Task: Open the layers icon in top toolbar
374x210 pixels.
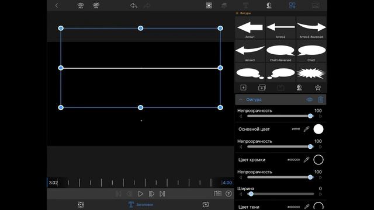Action: [224, 5]
